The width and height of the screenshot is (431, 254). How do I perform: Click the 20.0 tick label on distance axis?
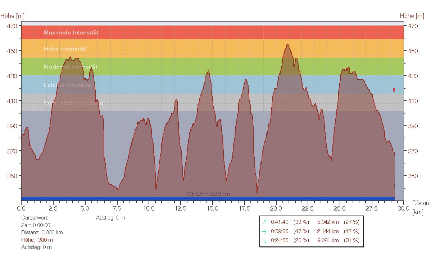pyautogui.click(x=276, y=208)
